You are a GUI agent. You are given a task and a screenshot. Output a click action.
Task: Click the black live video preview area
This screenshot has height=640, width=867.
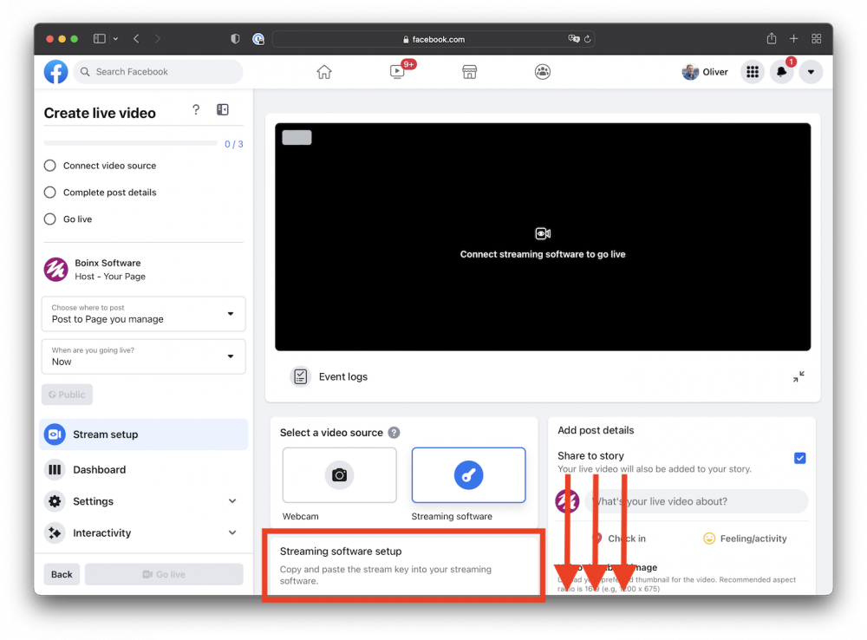point(543,237)
